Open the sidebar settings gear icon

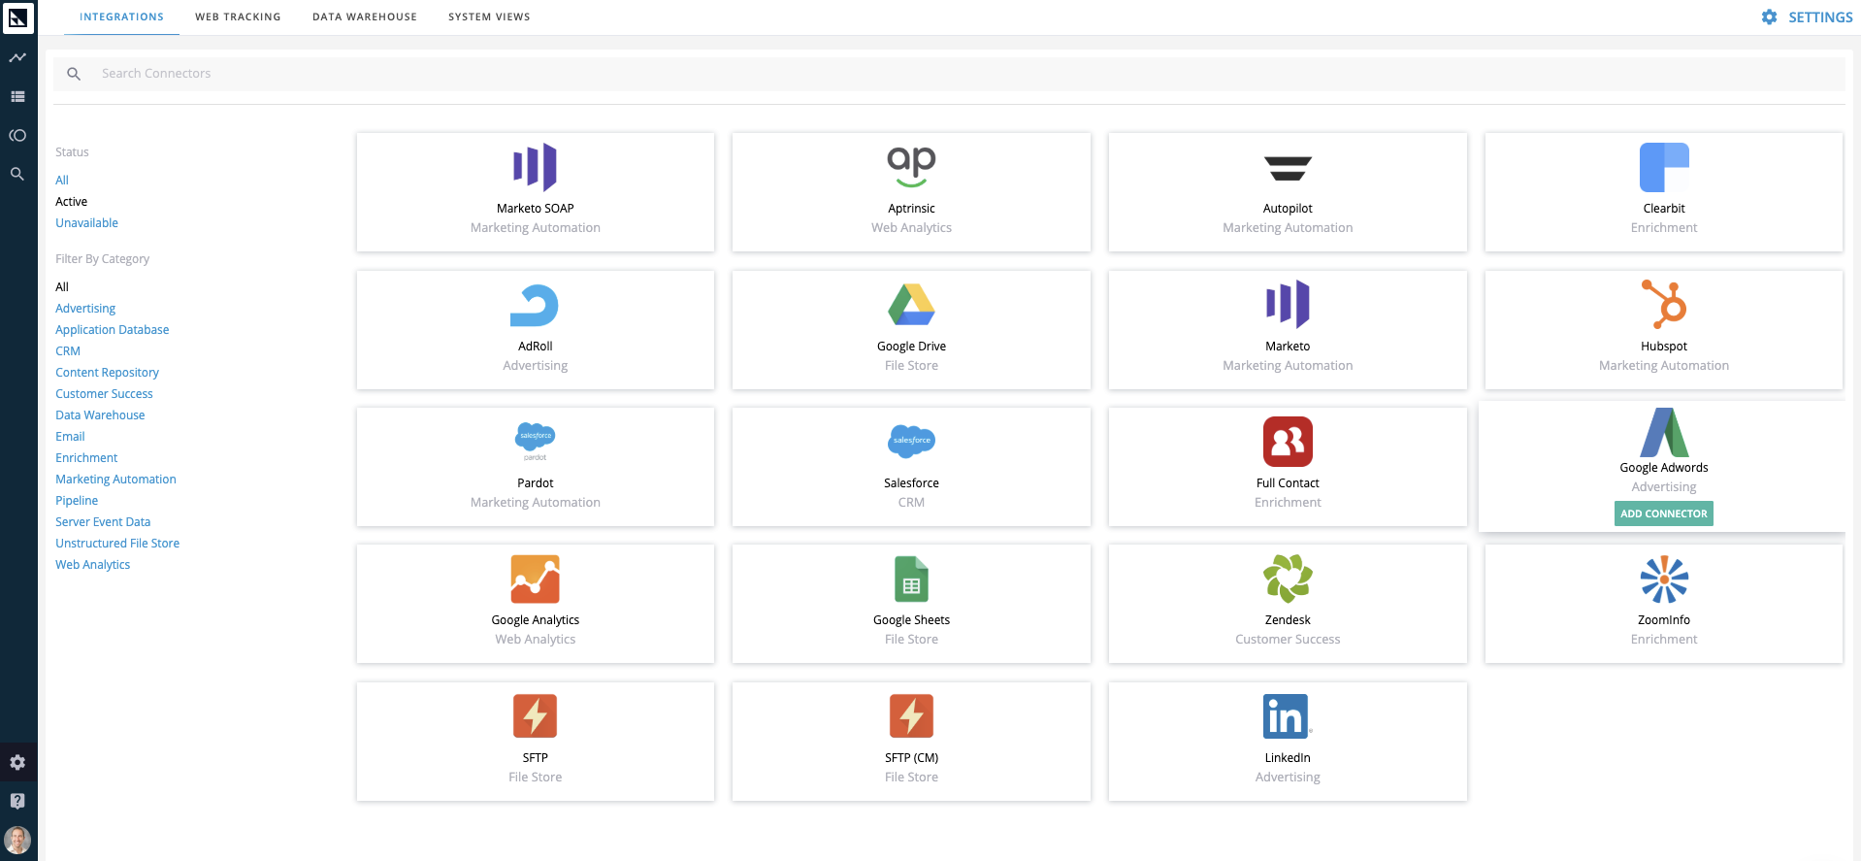pyautogui.click(x=17, y=762)
